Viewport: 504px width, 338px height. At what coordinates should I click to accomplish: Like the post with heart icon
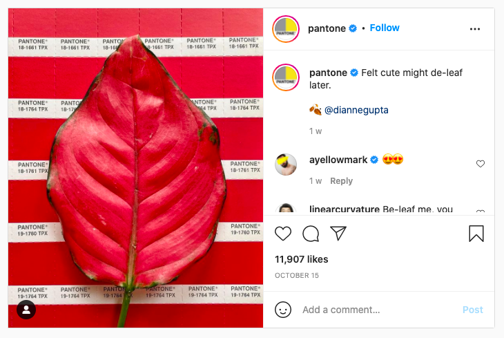point(283,234)
